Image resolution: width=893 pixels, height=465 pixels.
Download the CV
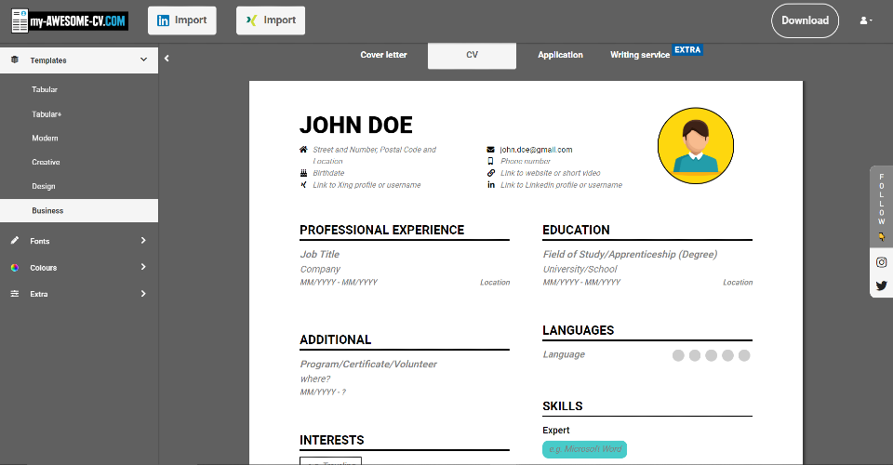pyautogui.click(x=805, y=20)
